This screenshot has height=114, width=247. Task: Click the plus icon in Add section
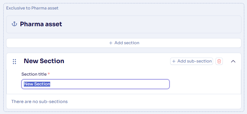111,43
